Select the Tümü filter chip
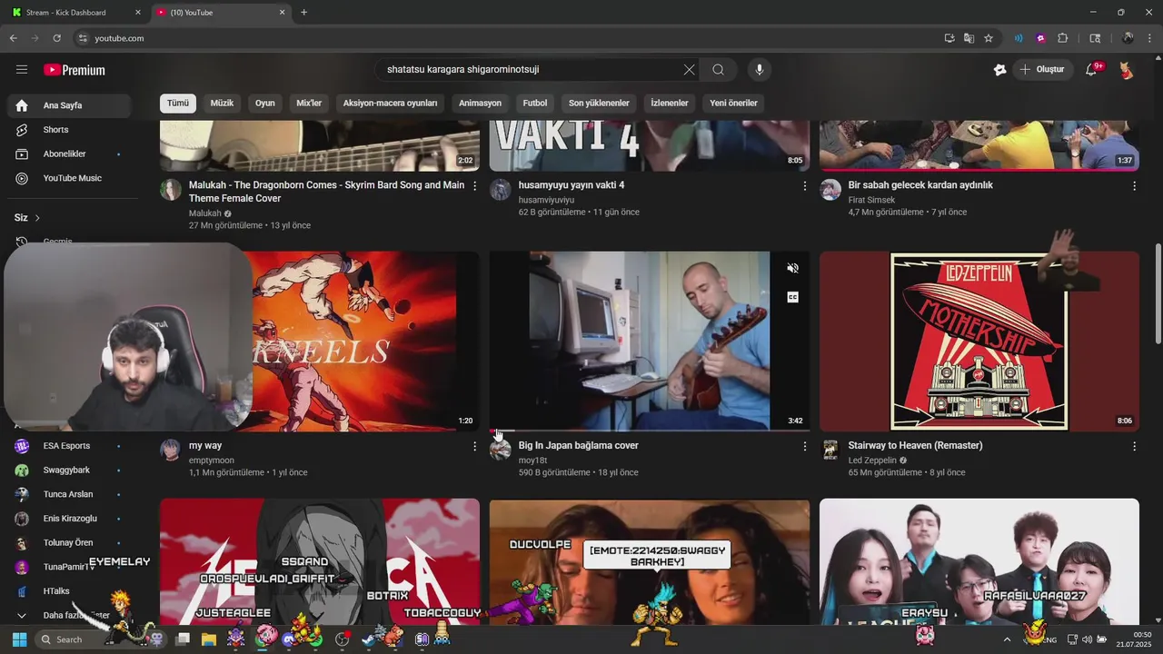This screenshot has width=1163, height=654. click(178, 103)
